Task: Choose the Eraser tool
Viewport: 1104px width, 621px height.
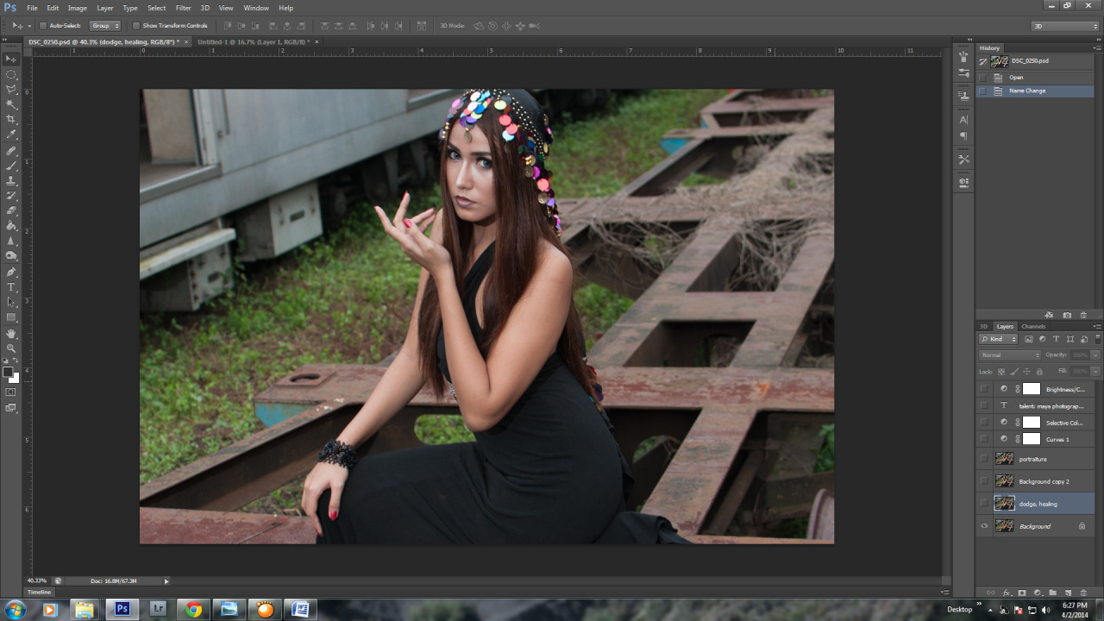Action: 11,210
